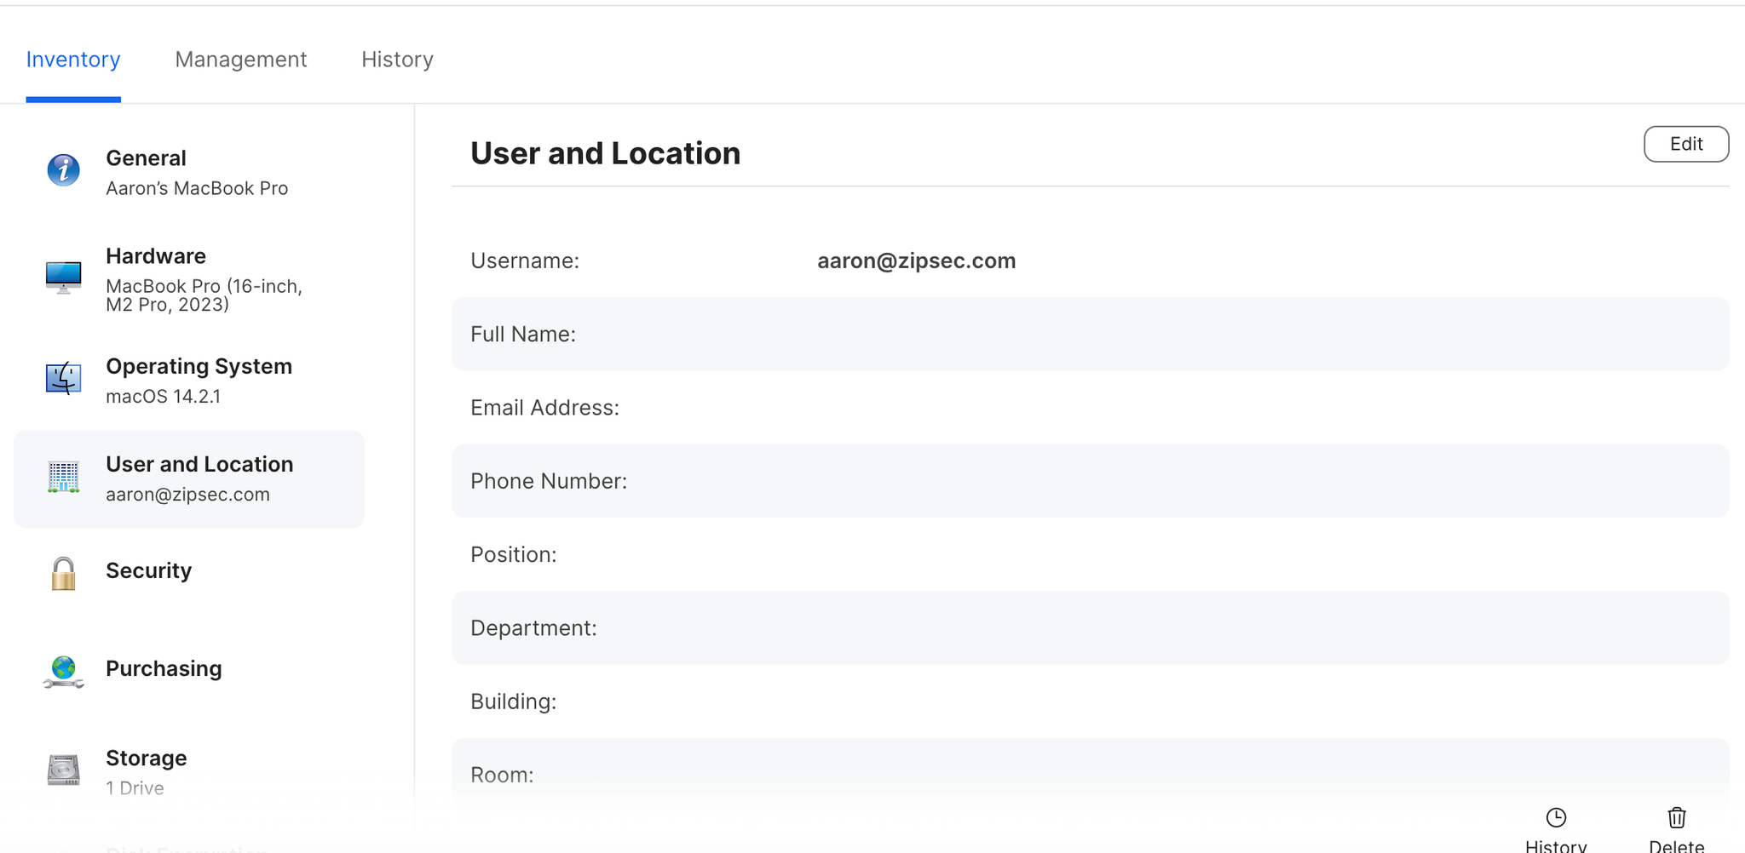The image size is (1745, 853).
Task: Click the Delete trash can icon
Action: [x=1676, y=818]
